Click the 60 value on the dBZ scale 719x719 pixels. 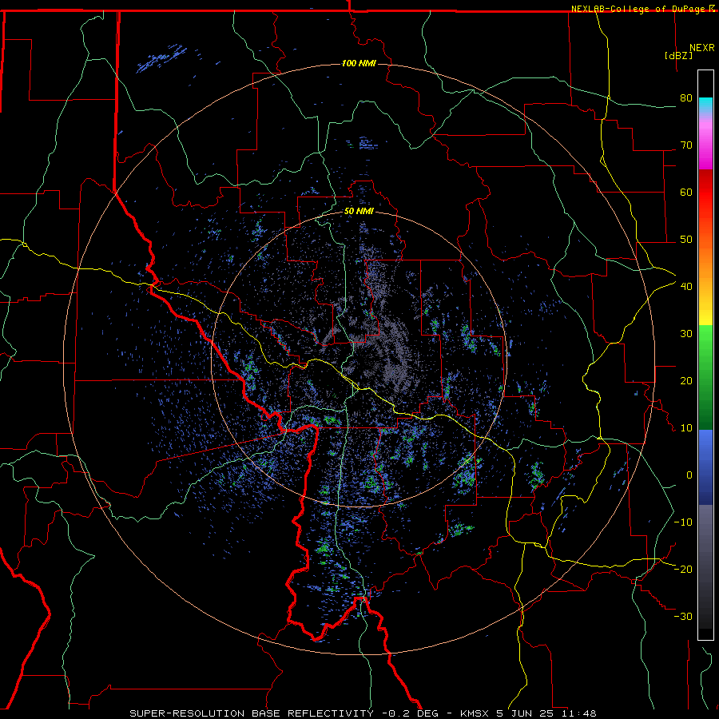point(686,193)
